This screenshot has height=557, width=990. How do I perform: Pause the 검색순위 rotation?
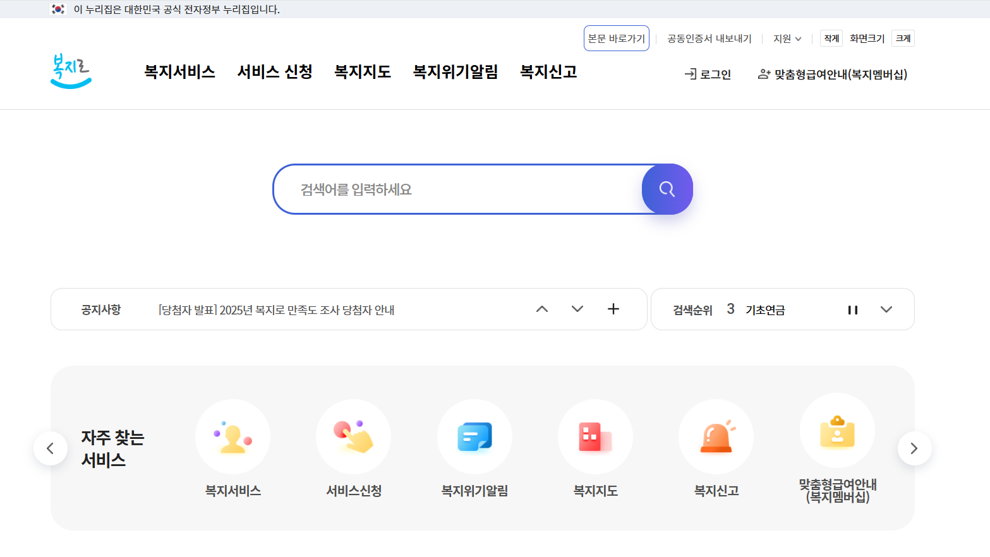(853, 309)
